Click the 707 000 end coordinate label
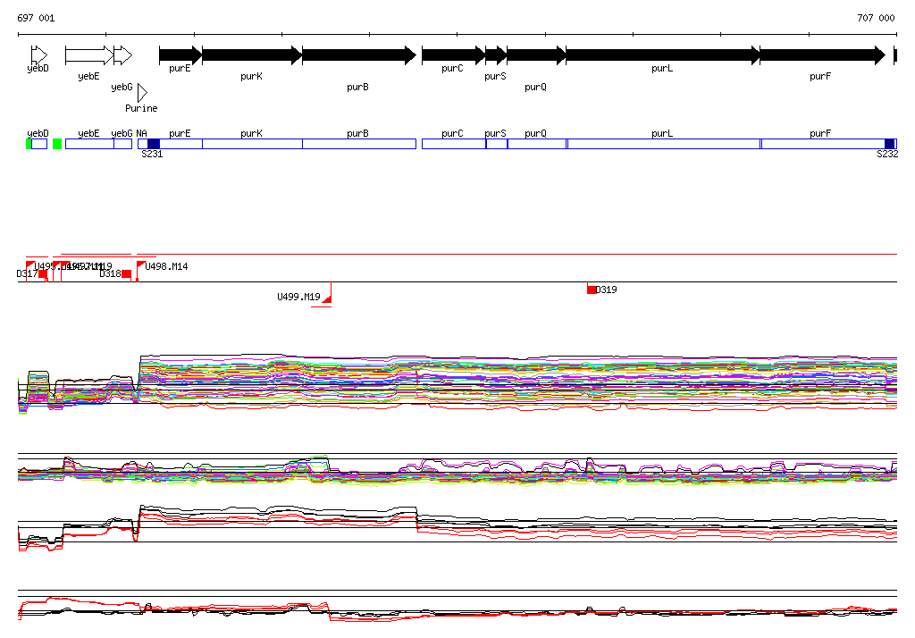The width and height of the screenshot is (915, 638). click(x=876, y=18)
